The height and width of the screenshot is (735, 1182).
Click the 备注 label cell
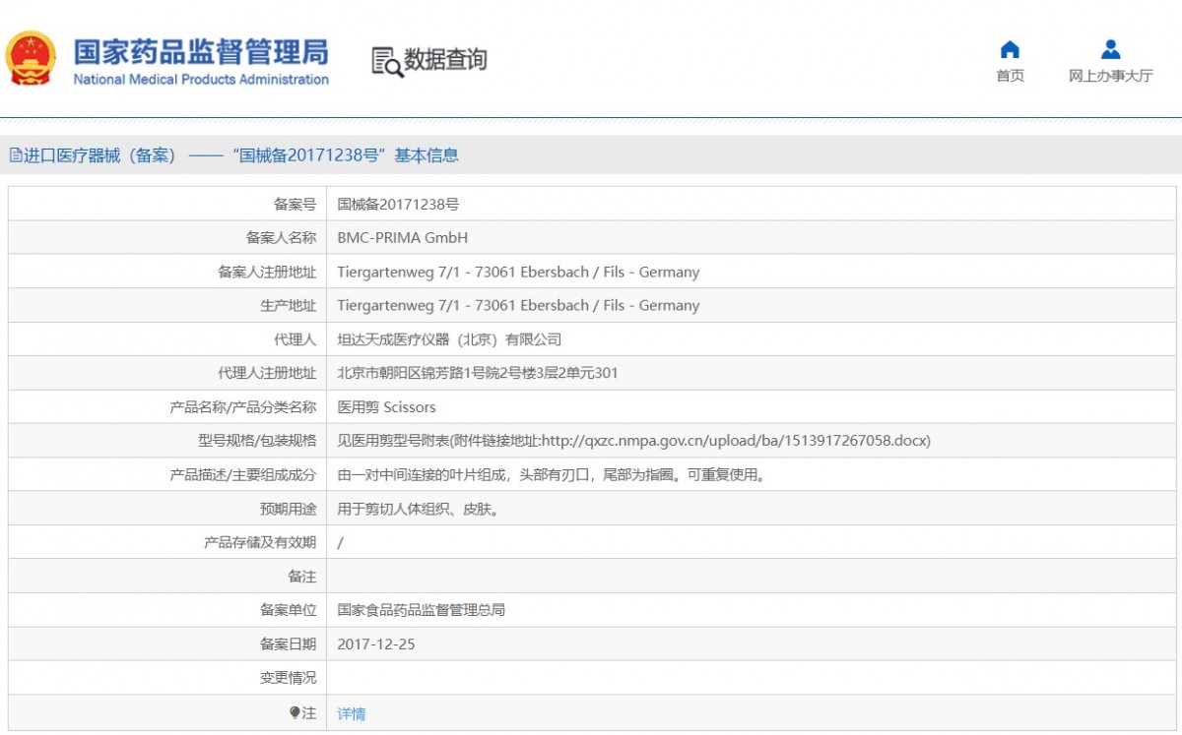pyautogui.click(x=167, y=577)
